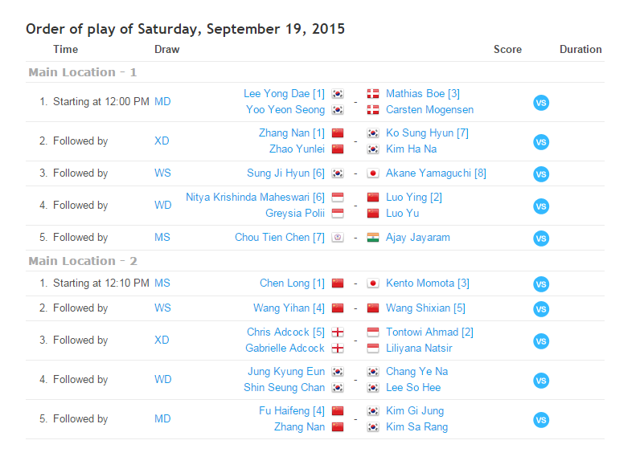
Task: Click Kim Sa Rang player name
Action: 416,427
